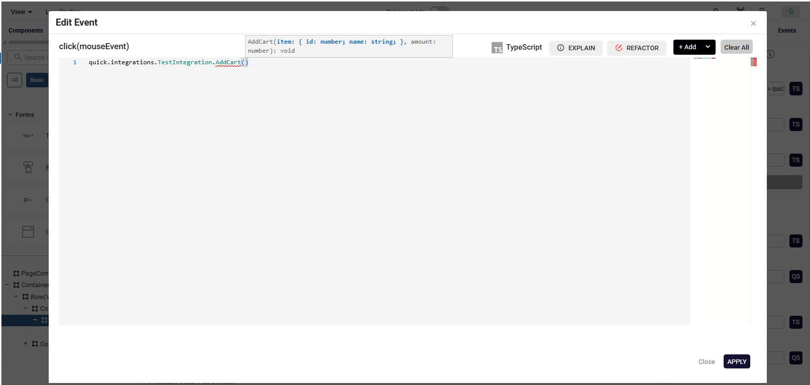This screenshot has width=810, height=385.
Task: Toggle the Basic component filter
Action: (37, 80)
